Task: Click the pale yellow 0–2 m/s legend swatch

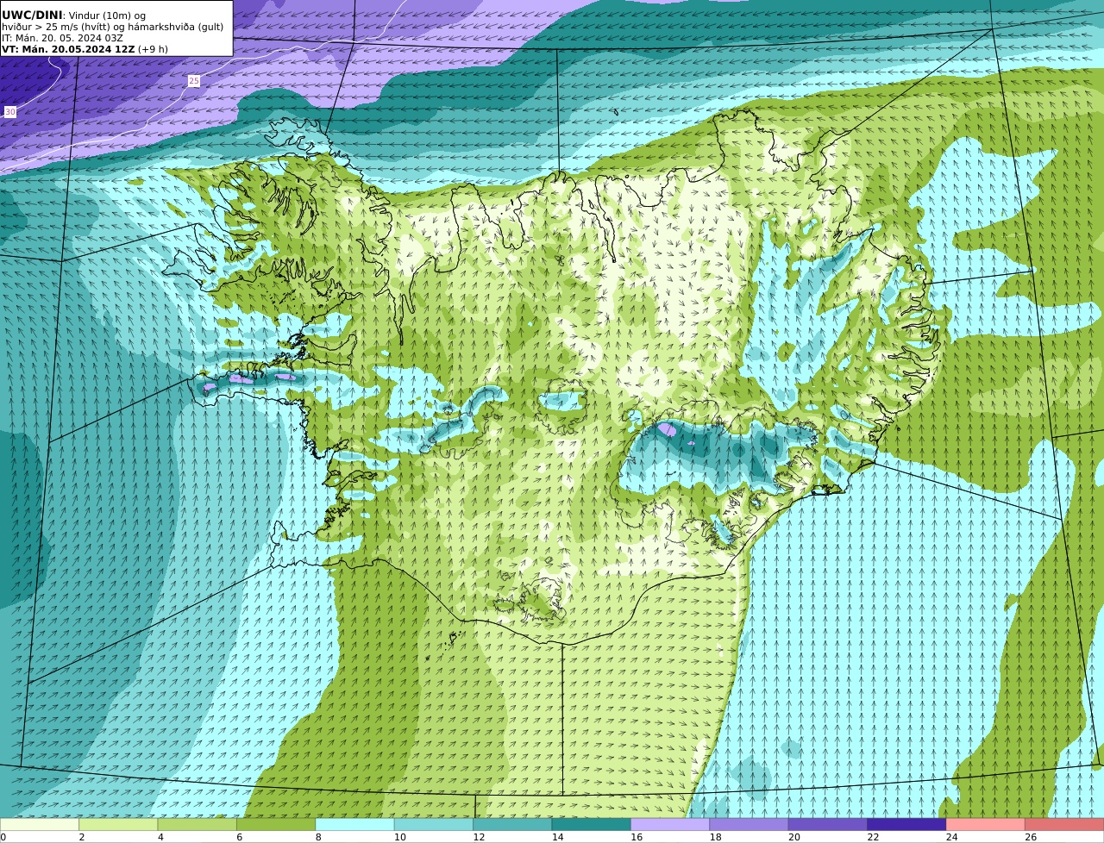Action: (x=40, y=824)
